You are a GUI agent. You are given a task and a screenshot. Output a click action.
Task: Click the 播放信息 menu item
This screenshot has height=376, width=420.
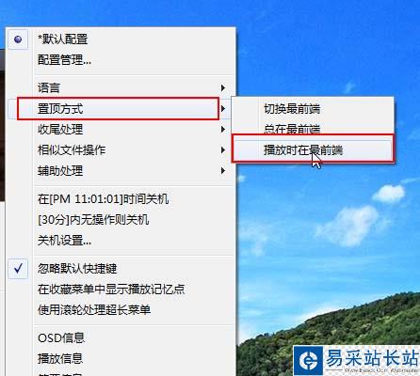tap(60, 358)
